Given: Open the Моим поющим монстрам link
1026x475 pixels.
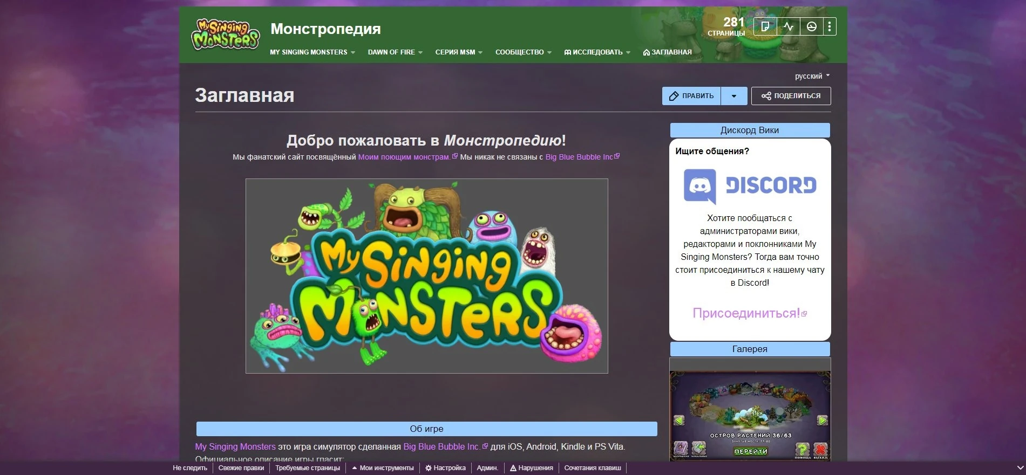Looking at the screenshot, I should coord(407,157).
